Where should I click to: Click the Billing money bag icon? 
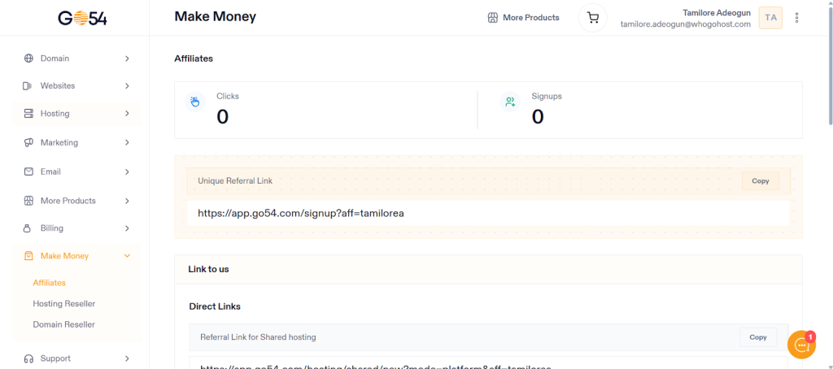pyautogui.click(x=28, y=228)
